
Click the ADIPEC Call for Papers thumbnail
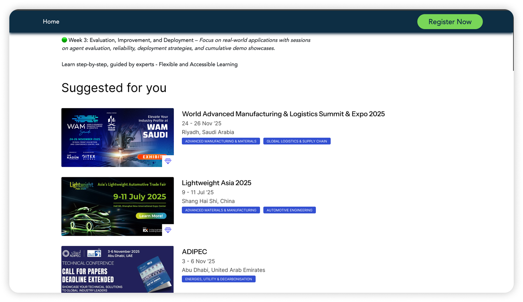pos(117,269)
